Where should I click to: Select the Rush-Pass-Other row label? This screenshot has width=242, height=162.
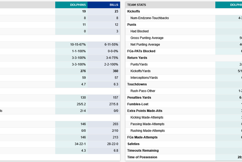(x=143, y=91)
